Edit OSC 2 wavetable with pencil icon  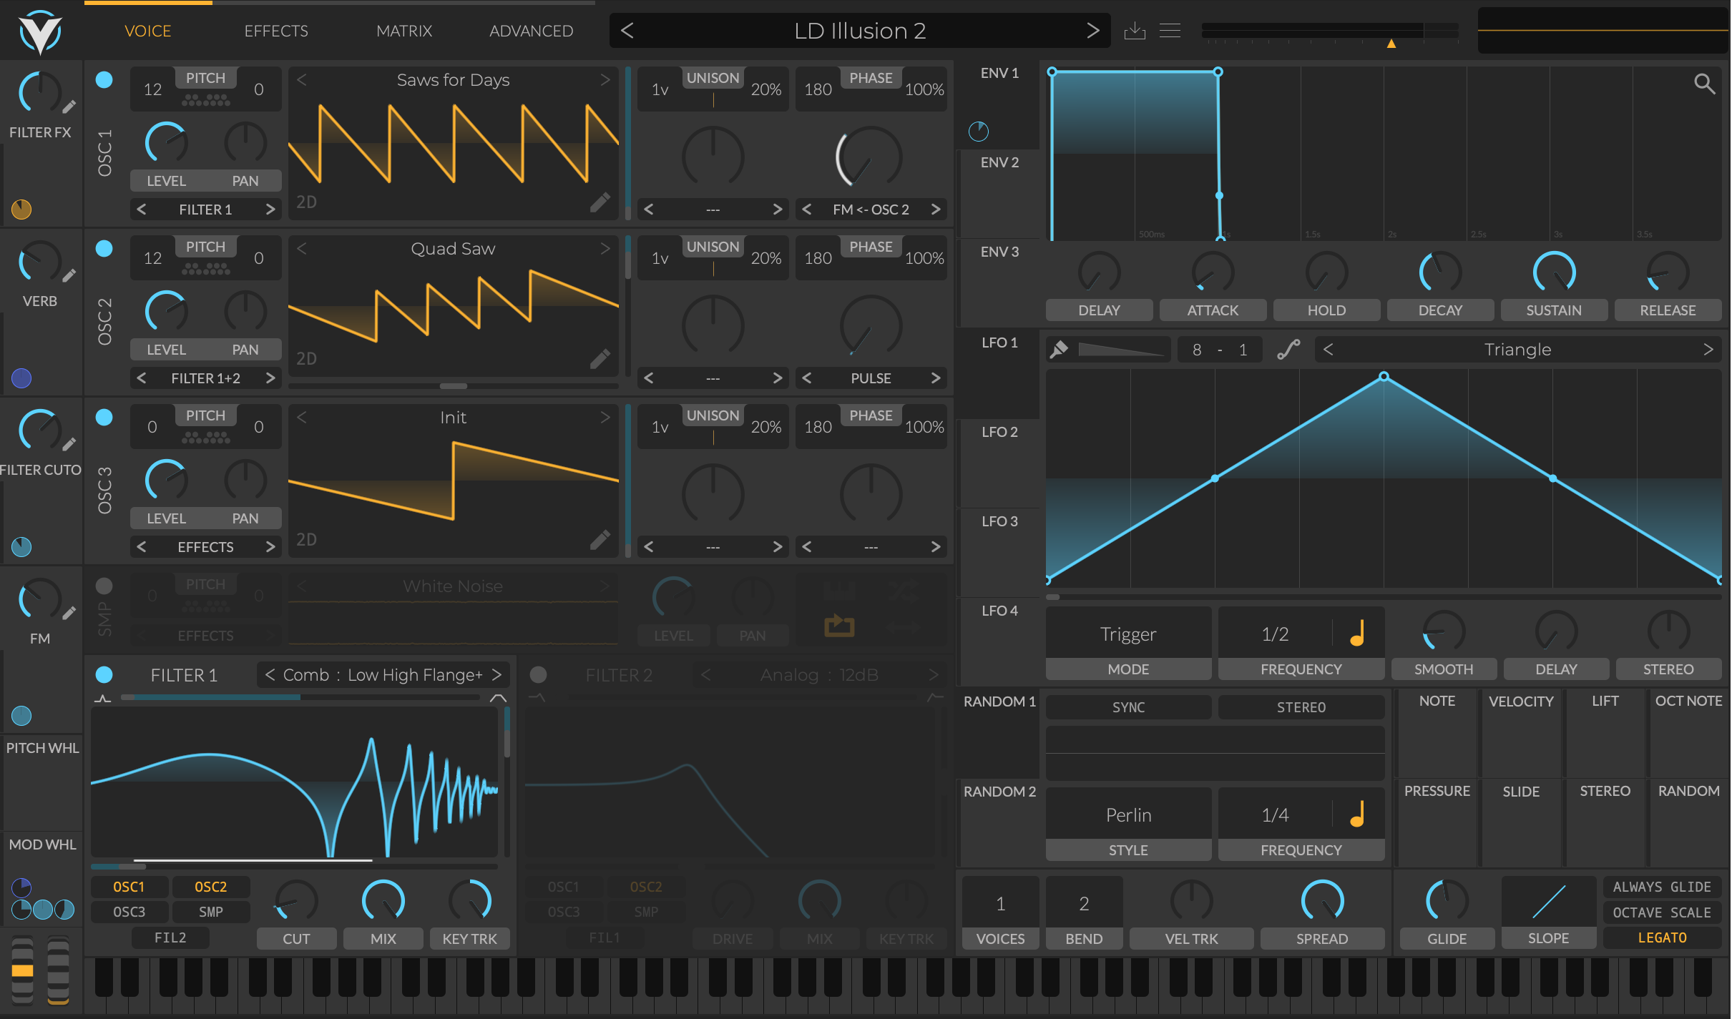600,359
